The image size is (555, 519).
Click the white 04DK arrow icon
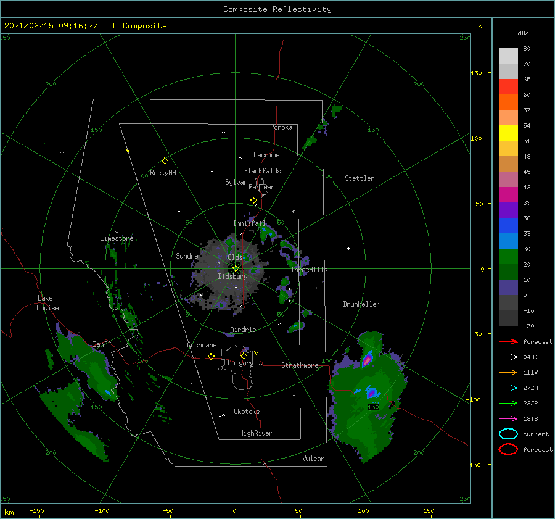point(508,357)
